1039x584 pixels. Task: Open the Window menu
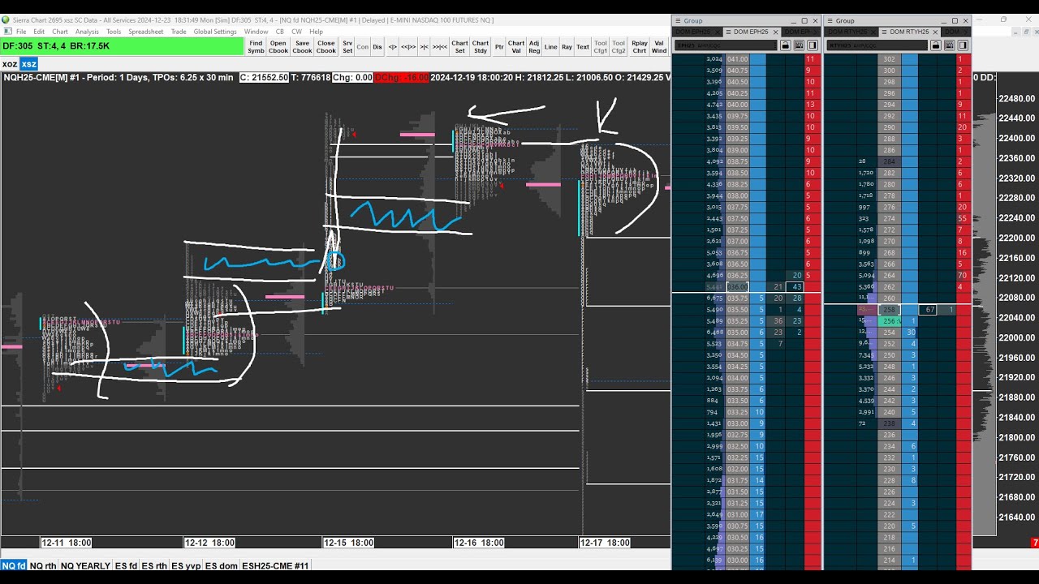pos(257,32)
